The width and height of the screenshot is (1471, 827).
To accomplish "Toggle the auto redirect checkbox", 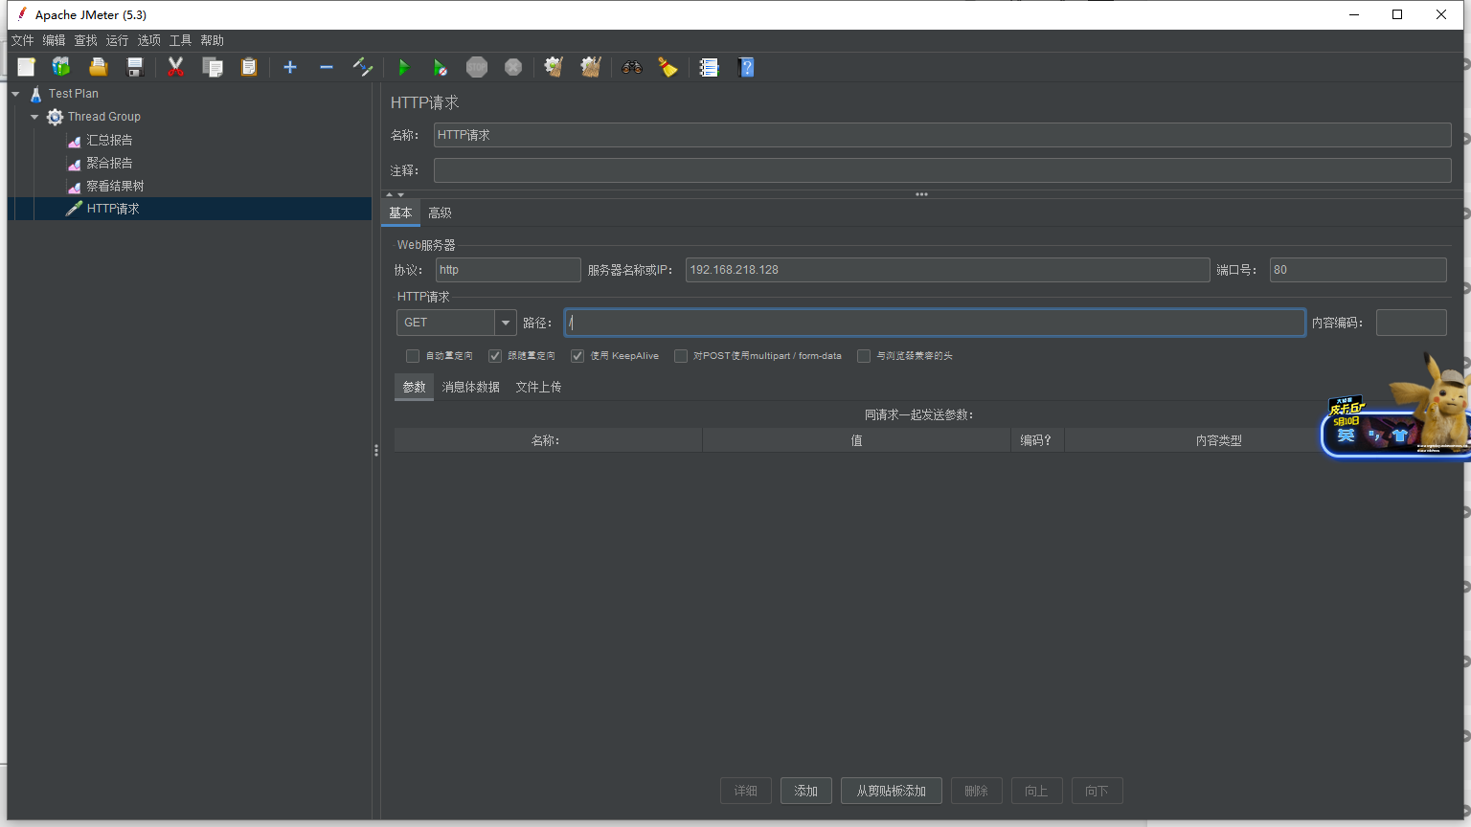I will click(x=413, y=356).
